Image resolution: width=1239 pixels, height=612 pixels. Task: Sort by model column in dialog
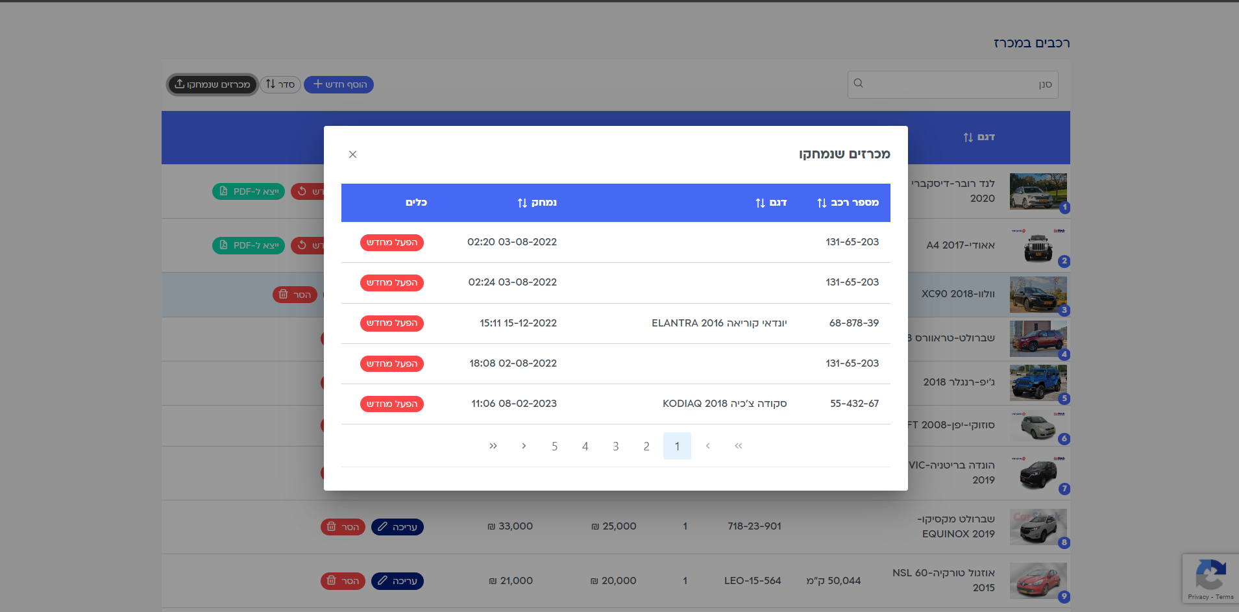[771, 202]
